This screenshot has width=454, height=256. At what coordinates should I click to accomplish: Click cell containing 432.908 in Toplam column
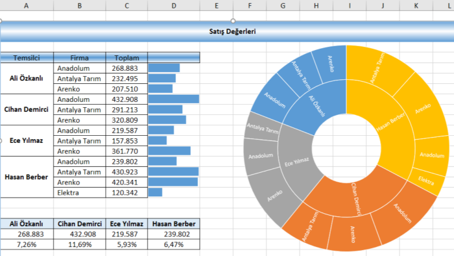point(127,99)
